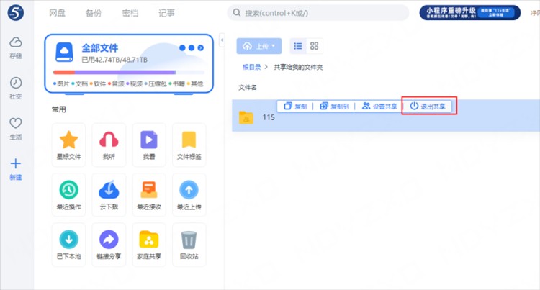This screenshot has height=290, width=540.
Task: Switch to list view
Action: tap(298, 46)
